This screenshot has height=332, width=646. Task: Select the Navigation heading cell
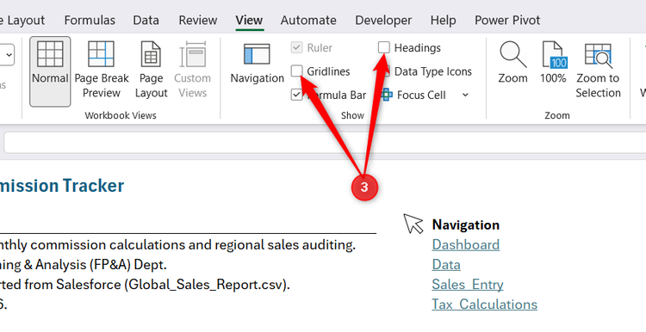465,224
